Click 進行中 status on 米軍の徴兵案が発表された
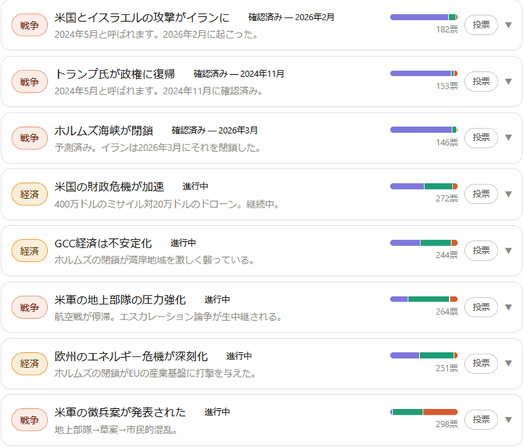 click(x=217, y=412)
